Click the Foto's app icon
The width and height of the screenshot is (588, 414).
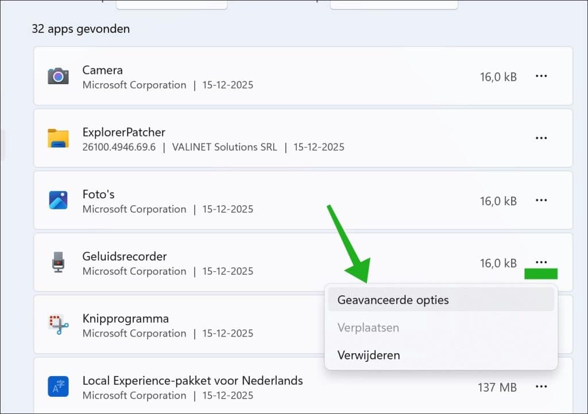tap(57, 201)
